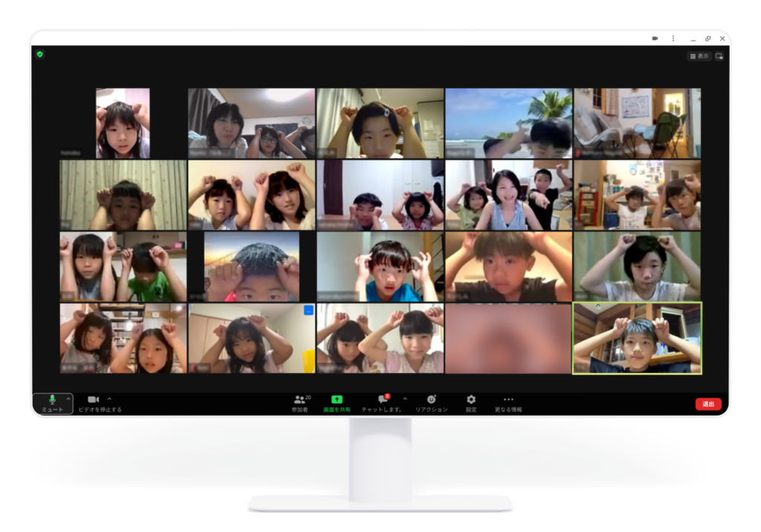Expand audio options arrow beside mute
Screen dimensions: 761x532
click(68, 398)
